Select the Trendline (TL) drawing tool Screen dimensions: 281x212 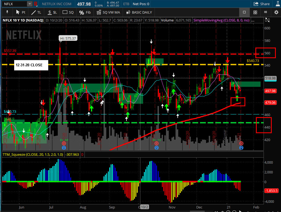[36, 12]
